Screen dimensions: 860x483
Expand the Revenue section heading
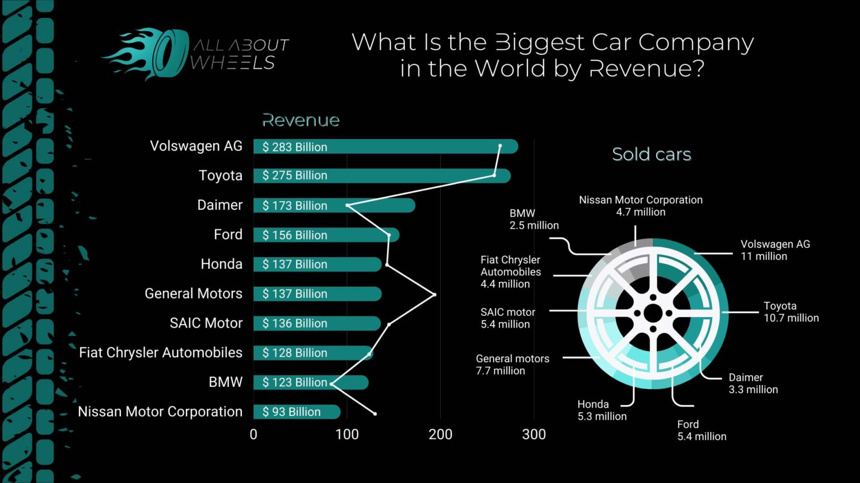click(x=301, y=120)
